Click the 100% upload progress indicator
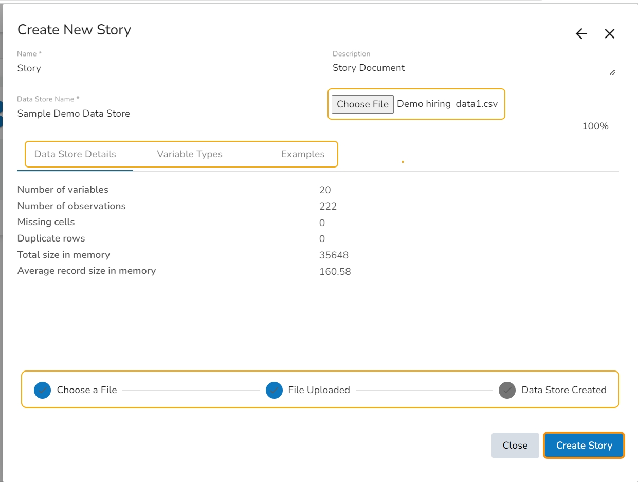Viewport: 638px width, 482px height. [x=595, y=126]
